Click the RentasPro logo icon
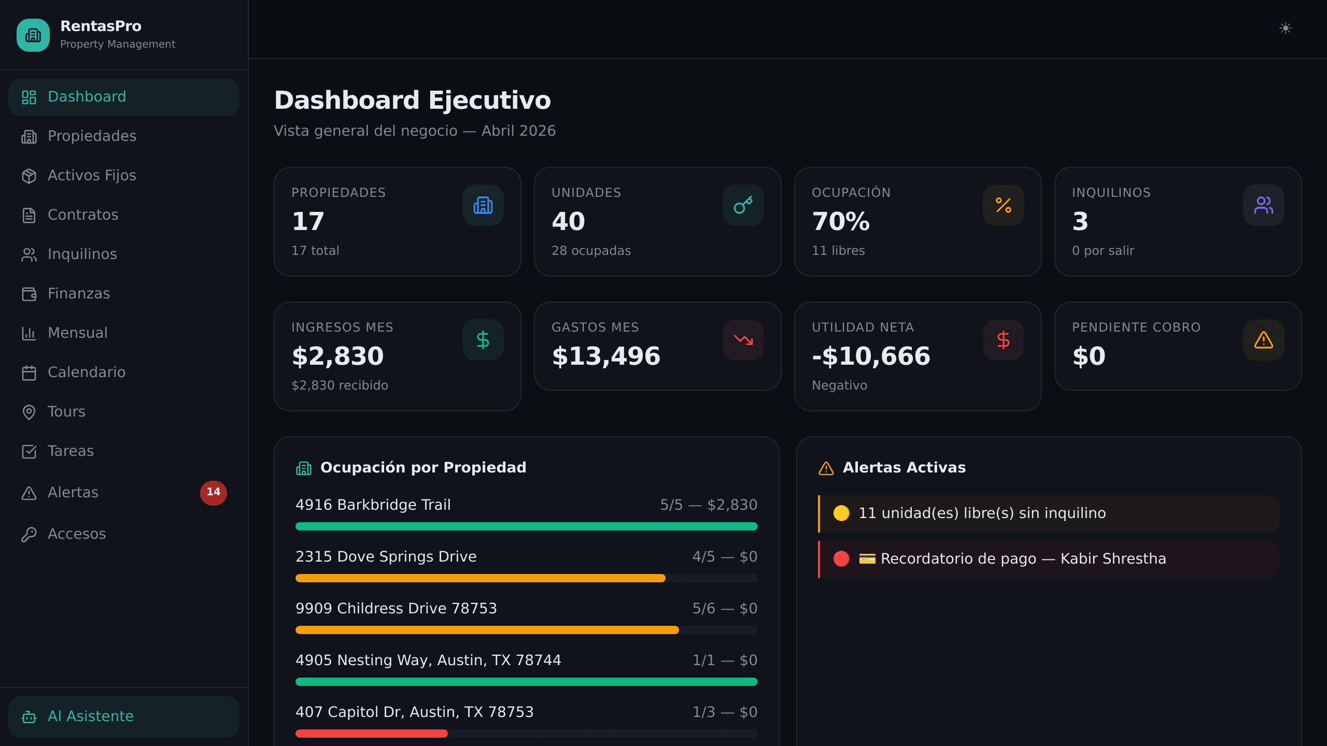Viewport: 1327px width, 746px height. (x=33, y=35)
